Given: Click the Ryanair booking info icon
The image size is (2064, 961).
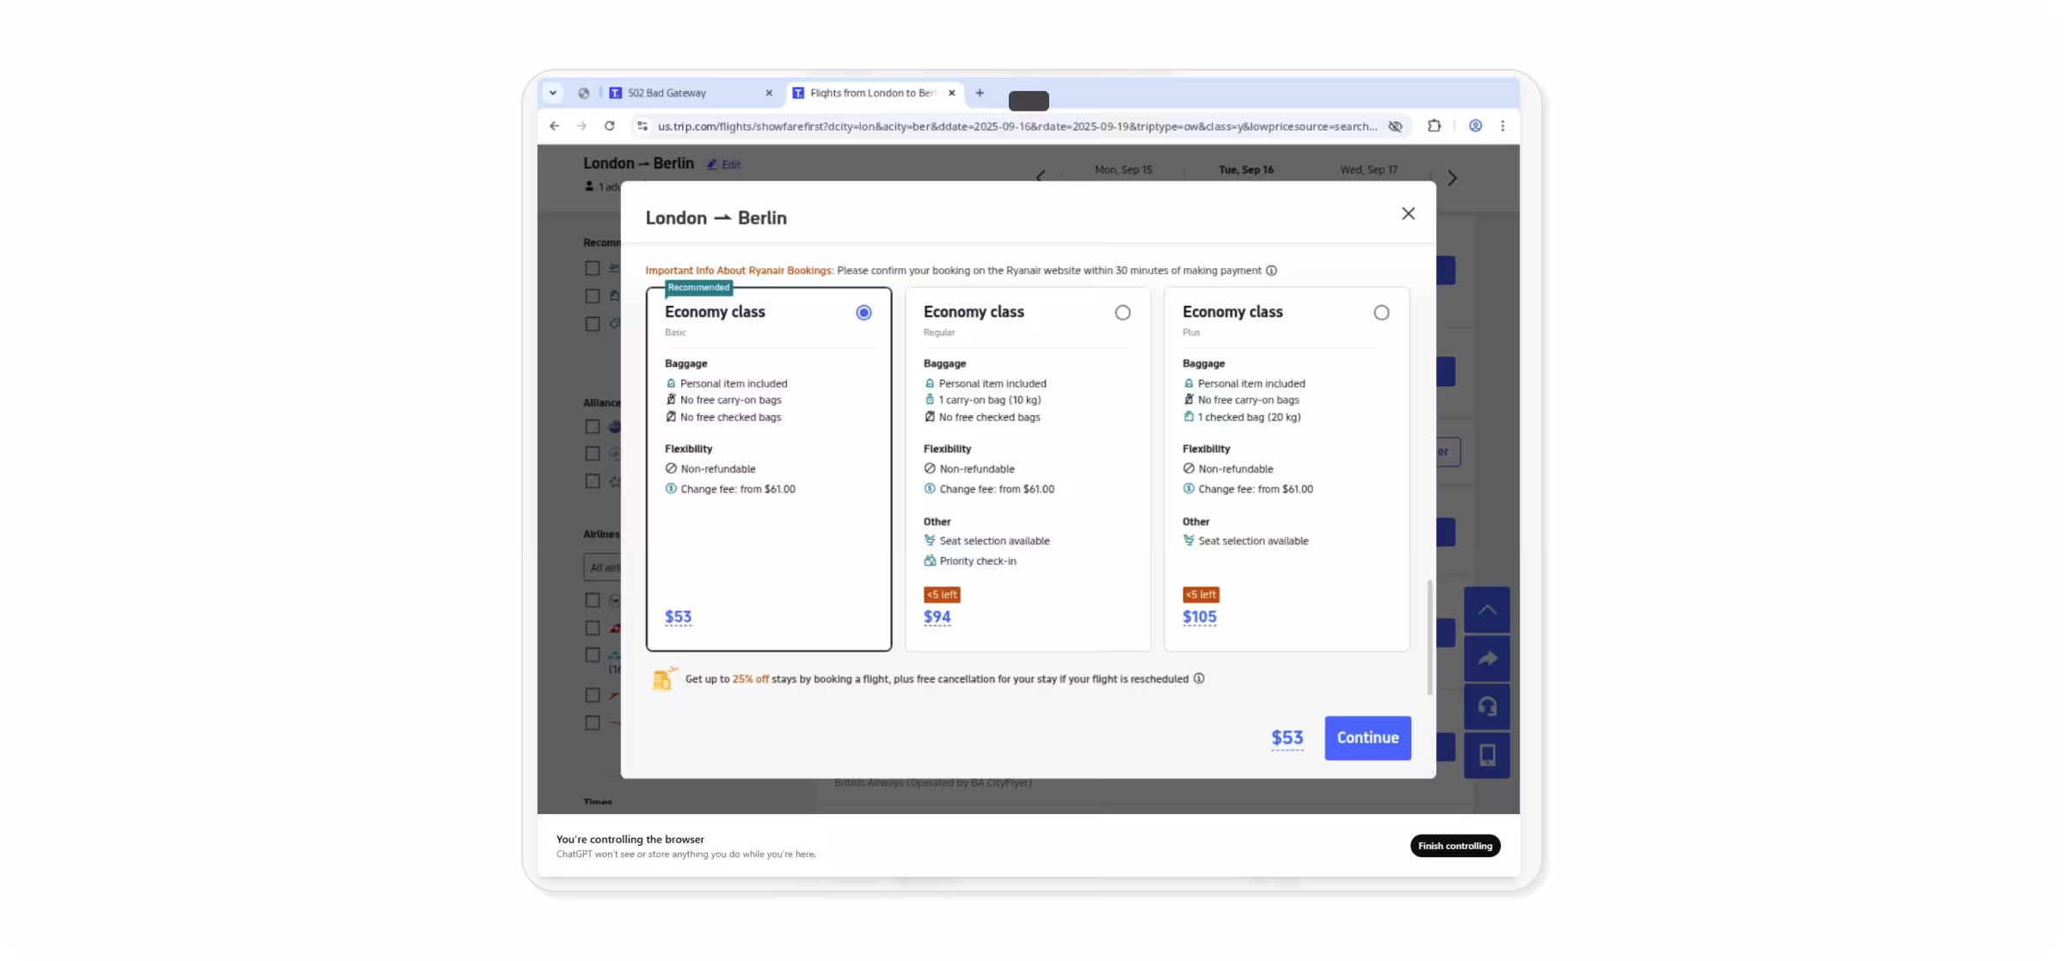Looking at the screenshot, I should point(1271,271).
